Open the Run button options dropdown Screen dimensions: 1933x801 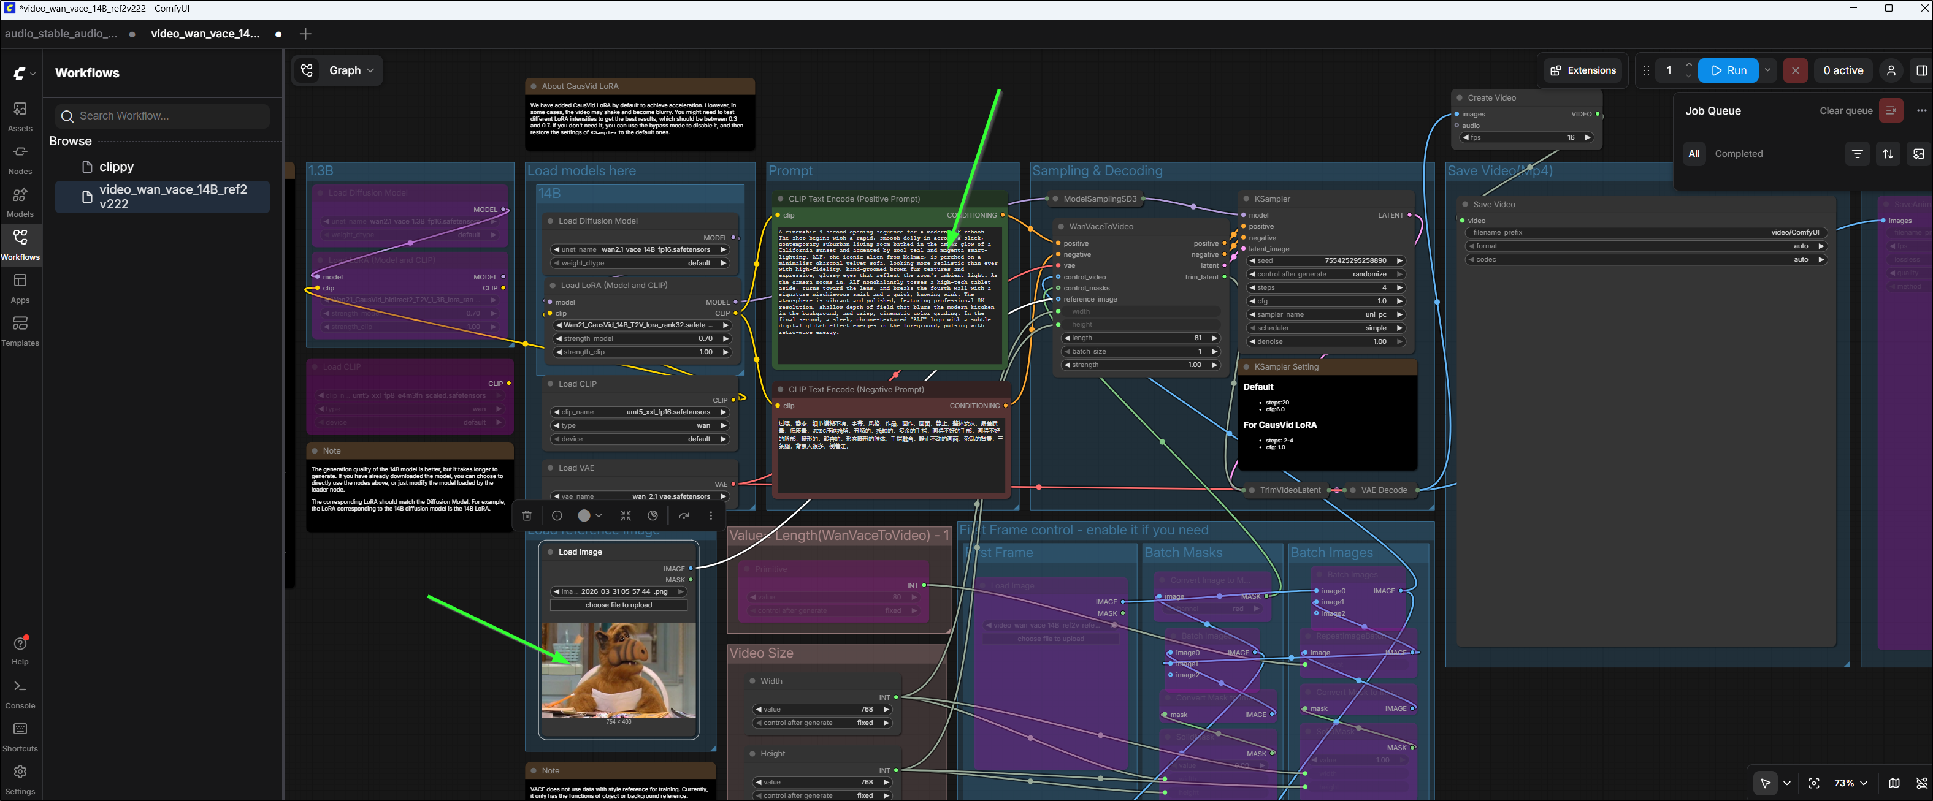[x=1767, y=70]
